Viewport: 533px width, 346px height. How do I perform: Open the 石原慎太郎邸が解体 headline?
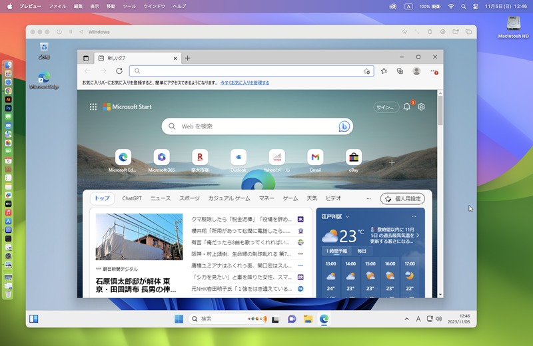(x=136, y=285)
